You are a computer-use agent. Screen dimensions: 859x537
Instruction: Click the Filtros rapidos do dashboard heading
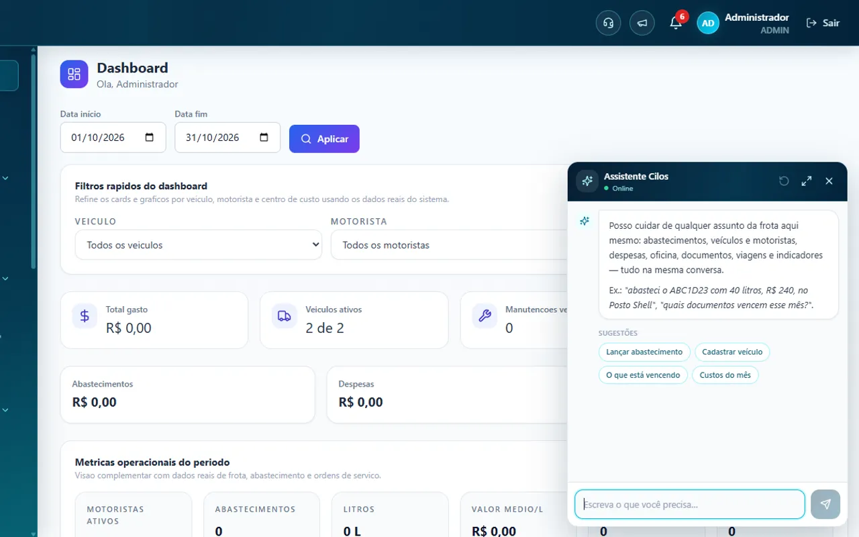tap(141, 186)
